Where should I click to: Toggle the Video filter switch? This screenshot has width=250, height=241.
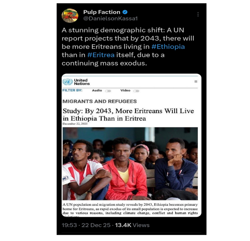(x=136, y=91)
